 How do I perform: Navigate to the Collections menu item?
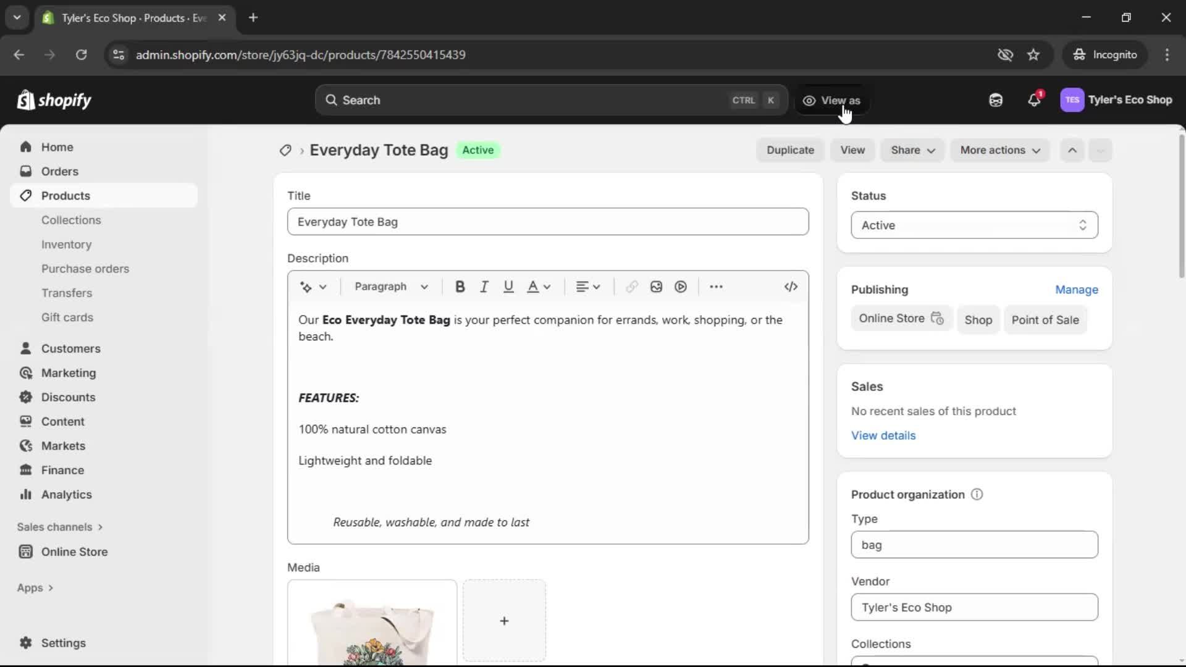71,220
